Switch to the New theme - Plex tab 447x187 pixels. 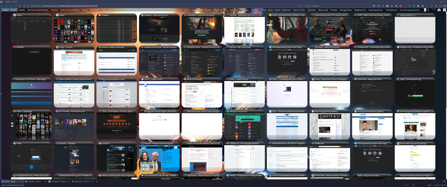tap(82, 181)
